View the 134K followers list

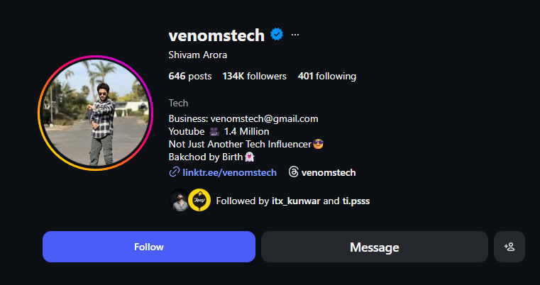[x=255, y=76]
